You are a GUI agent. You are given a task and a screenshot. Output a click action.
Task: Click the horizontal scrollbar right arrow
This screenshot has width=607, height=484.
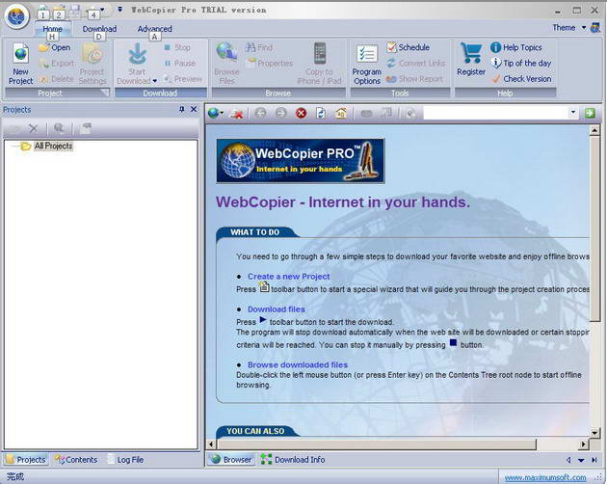point(583,444)
